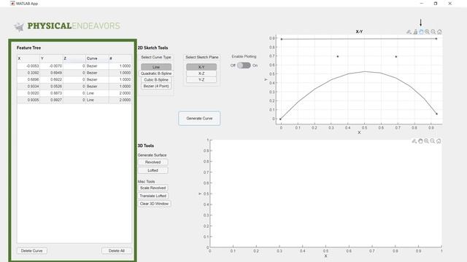This screenshot has width=467, height=262.
Task: Generate a Revolved surface
Action: tap(153, 162)
